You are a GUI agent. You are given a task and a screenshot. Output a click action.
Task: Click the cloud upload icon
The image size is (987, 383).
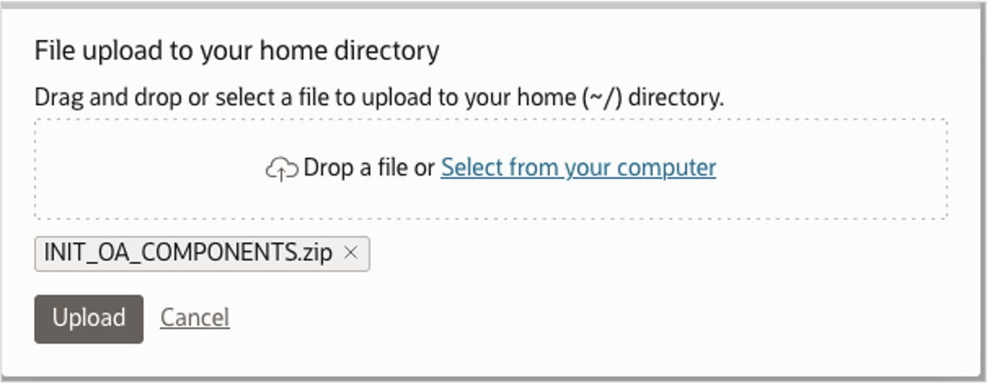pos(282,168)
